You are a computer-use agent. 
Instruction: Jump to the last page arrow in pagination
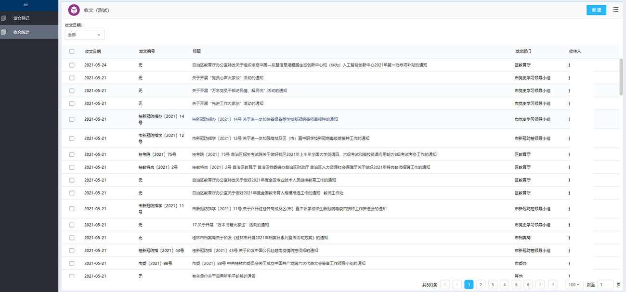[553, 284]
